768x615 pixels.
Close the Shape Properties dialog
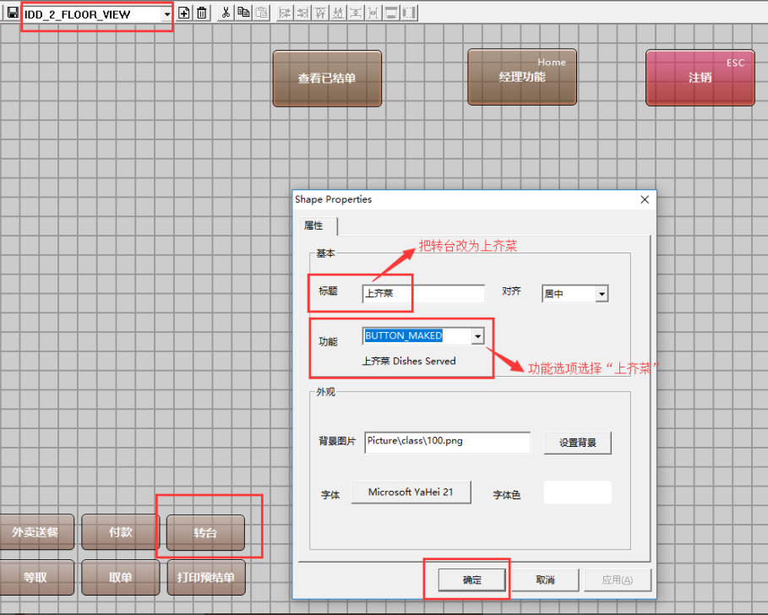[x=645, y=199]
